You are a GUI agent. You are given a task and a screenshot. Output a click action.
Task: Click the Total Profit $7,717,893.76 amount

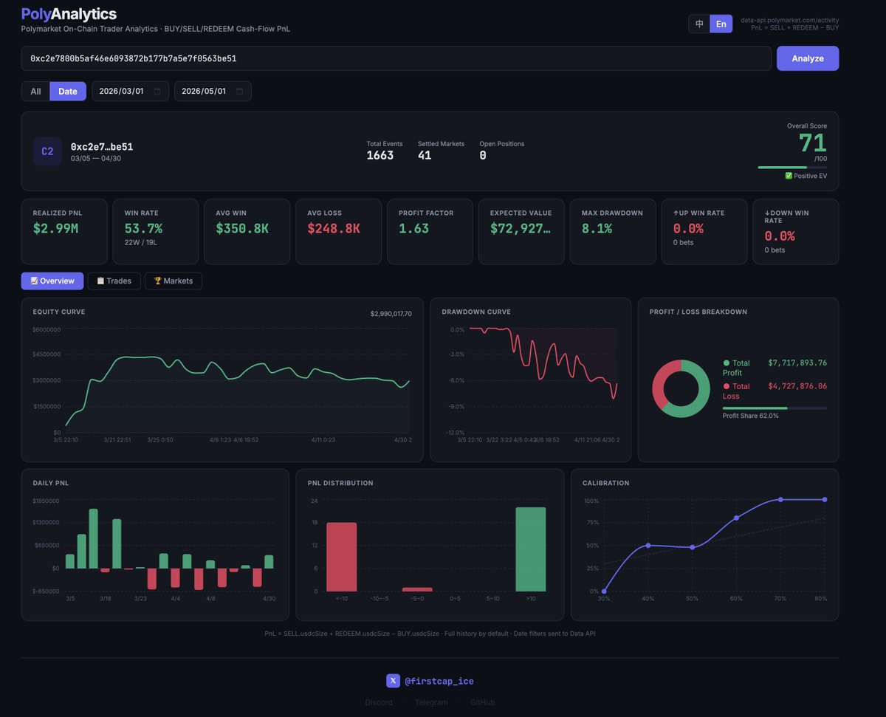click(797, 363)
